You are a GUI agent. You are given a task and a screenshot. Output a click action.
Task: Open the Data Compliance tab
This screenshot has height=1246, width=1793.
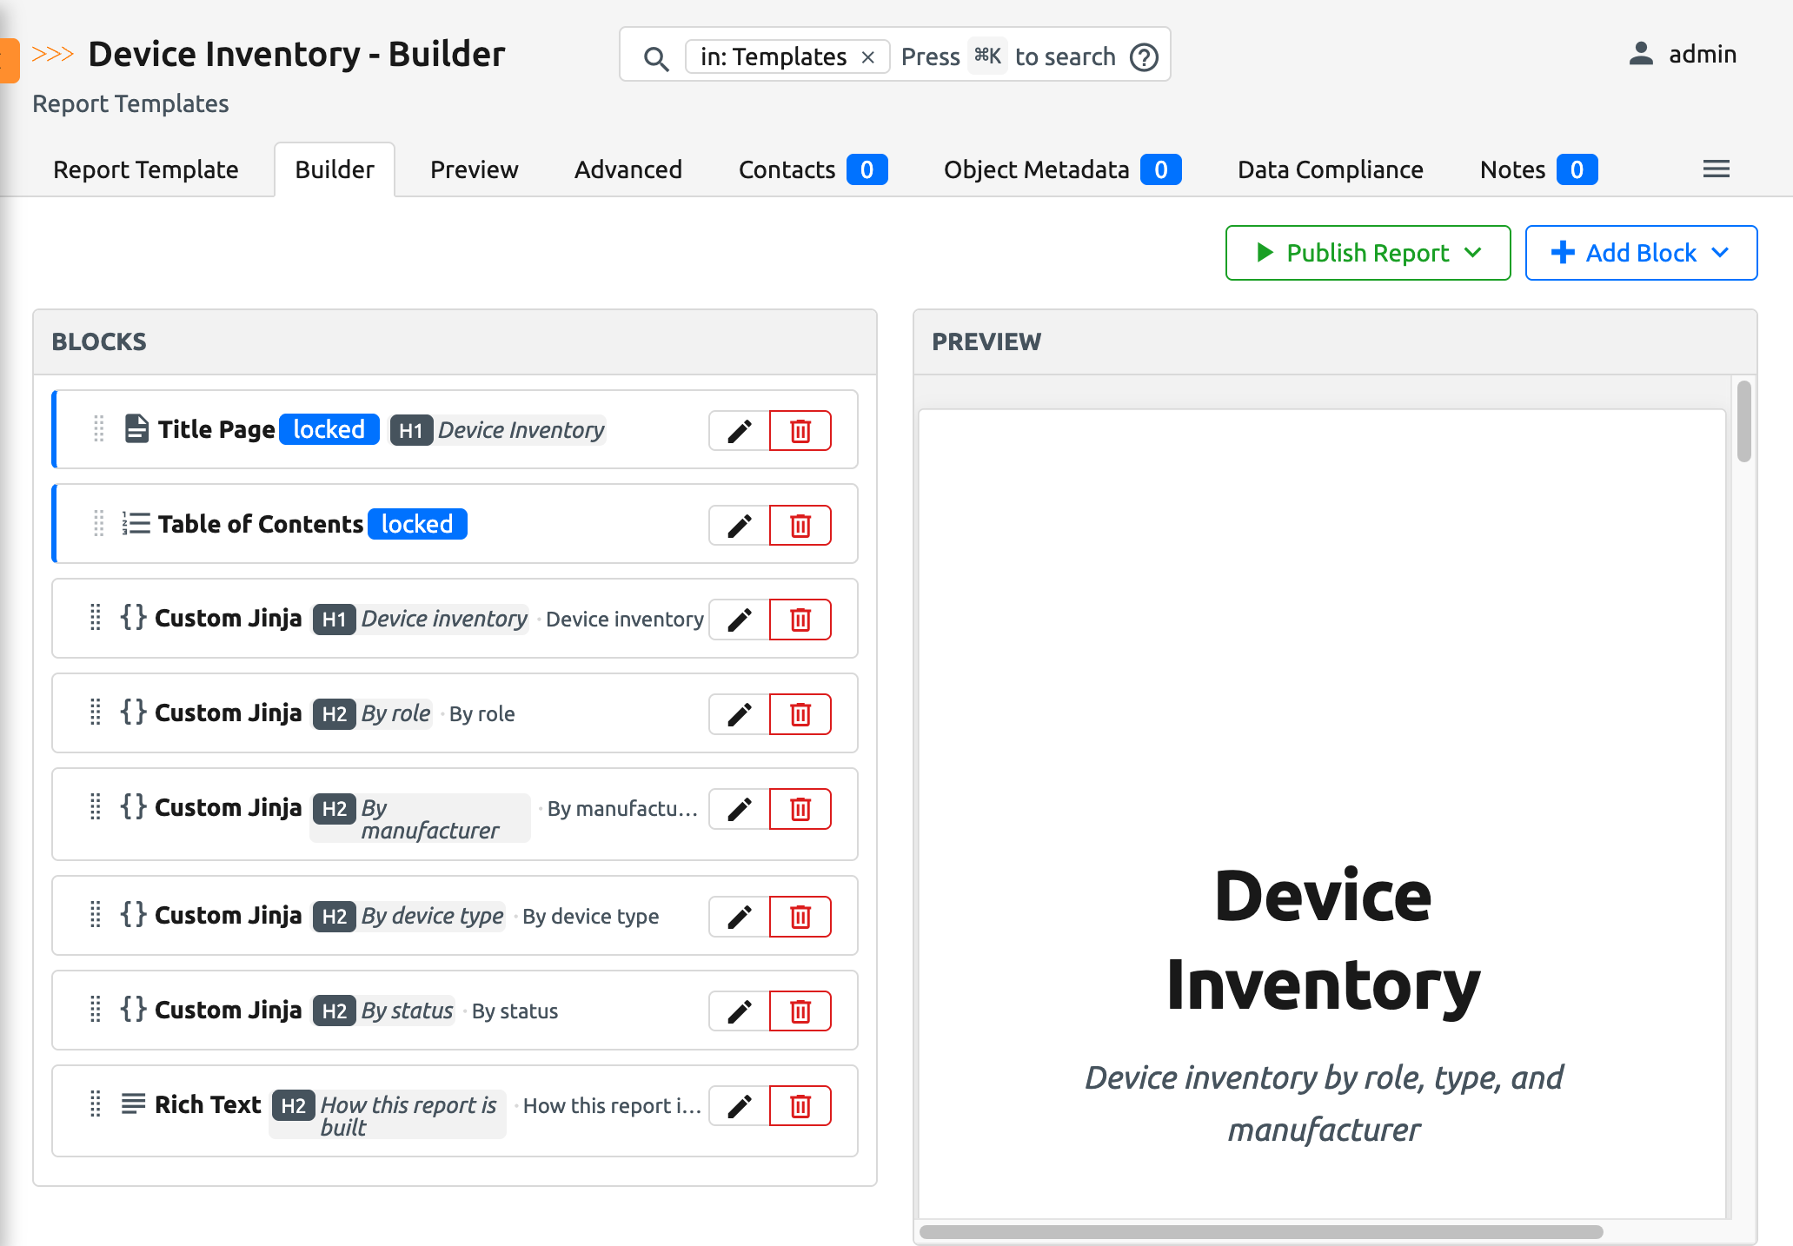click(x=1331, y=169)
